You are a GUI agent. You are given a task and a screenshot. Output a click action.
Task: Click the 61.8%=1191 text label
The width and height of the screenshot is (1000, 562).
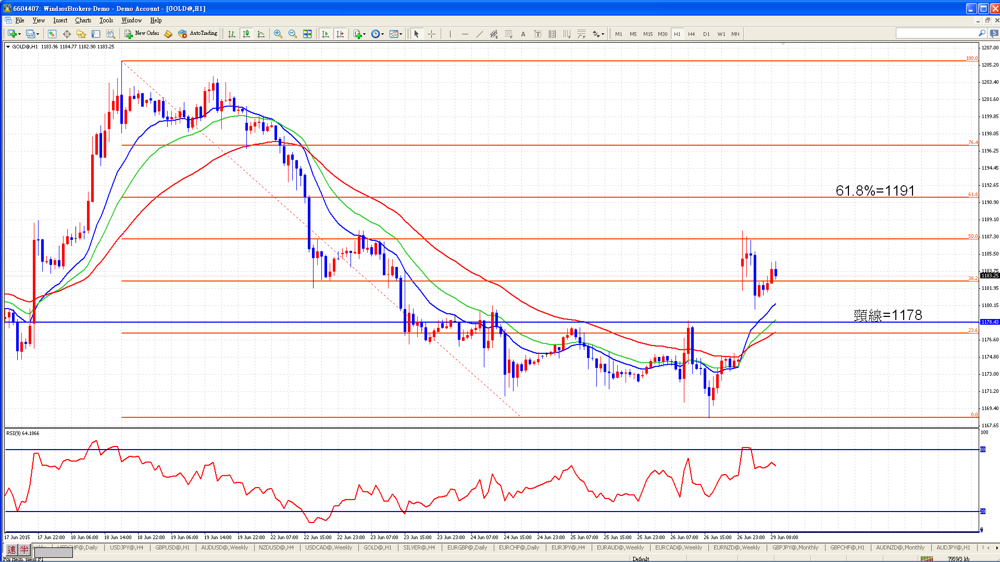point(875,190)
